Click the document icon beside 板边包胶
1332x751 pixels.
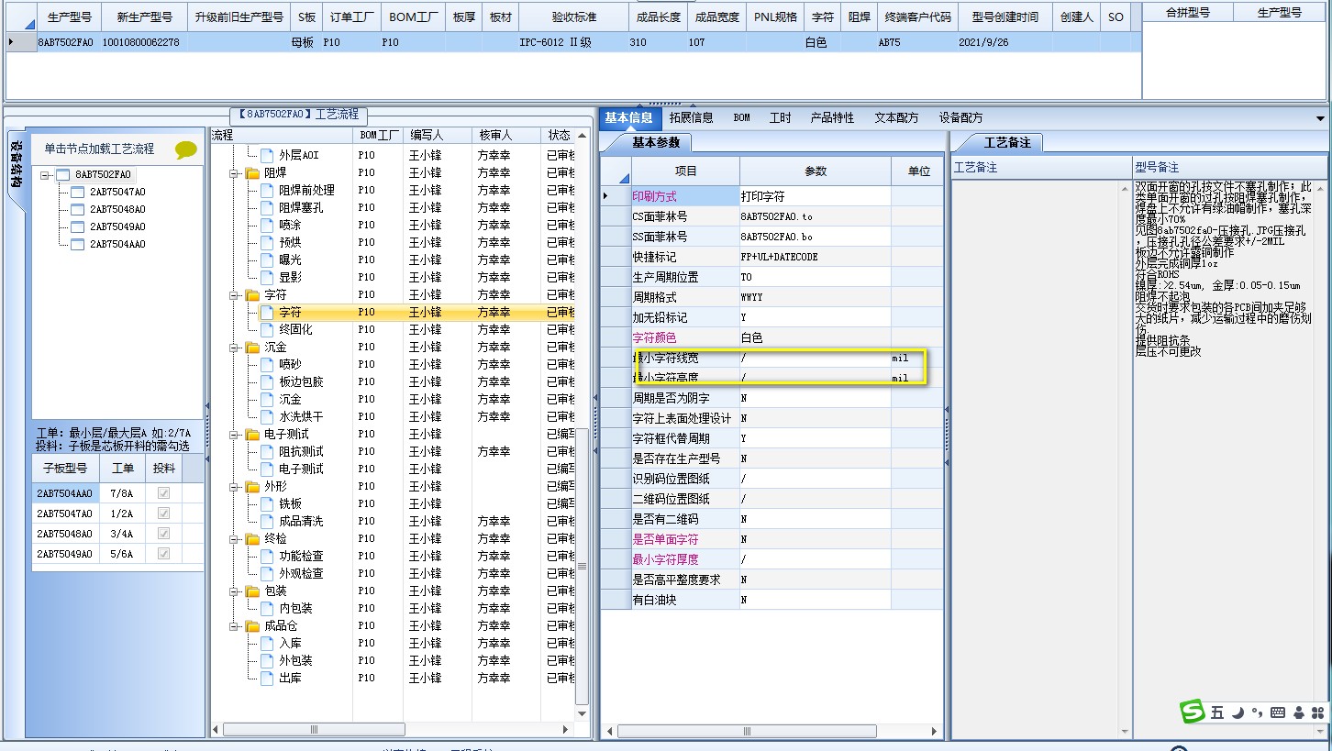pos(267,381)
